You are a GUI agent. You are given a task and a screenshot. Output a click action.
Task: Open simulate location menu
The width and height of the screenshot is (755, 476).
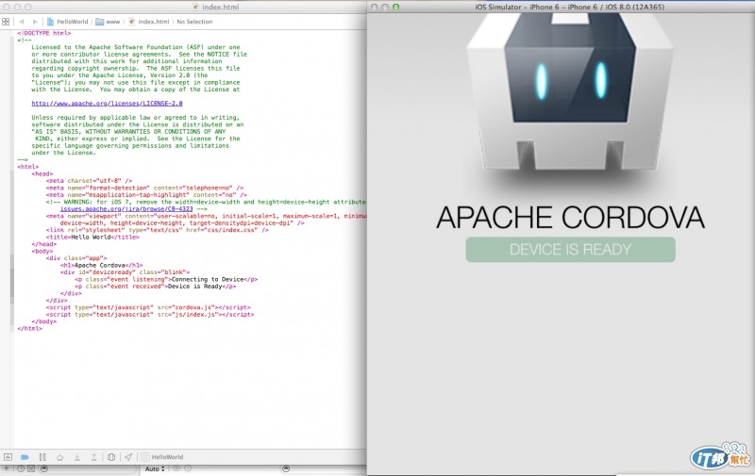(x=128, y=457)
